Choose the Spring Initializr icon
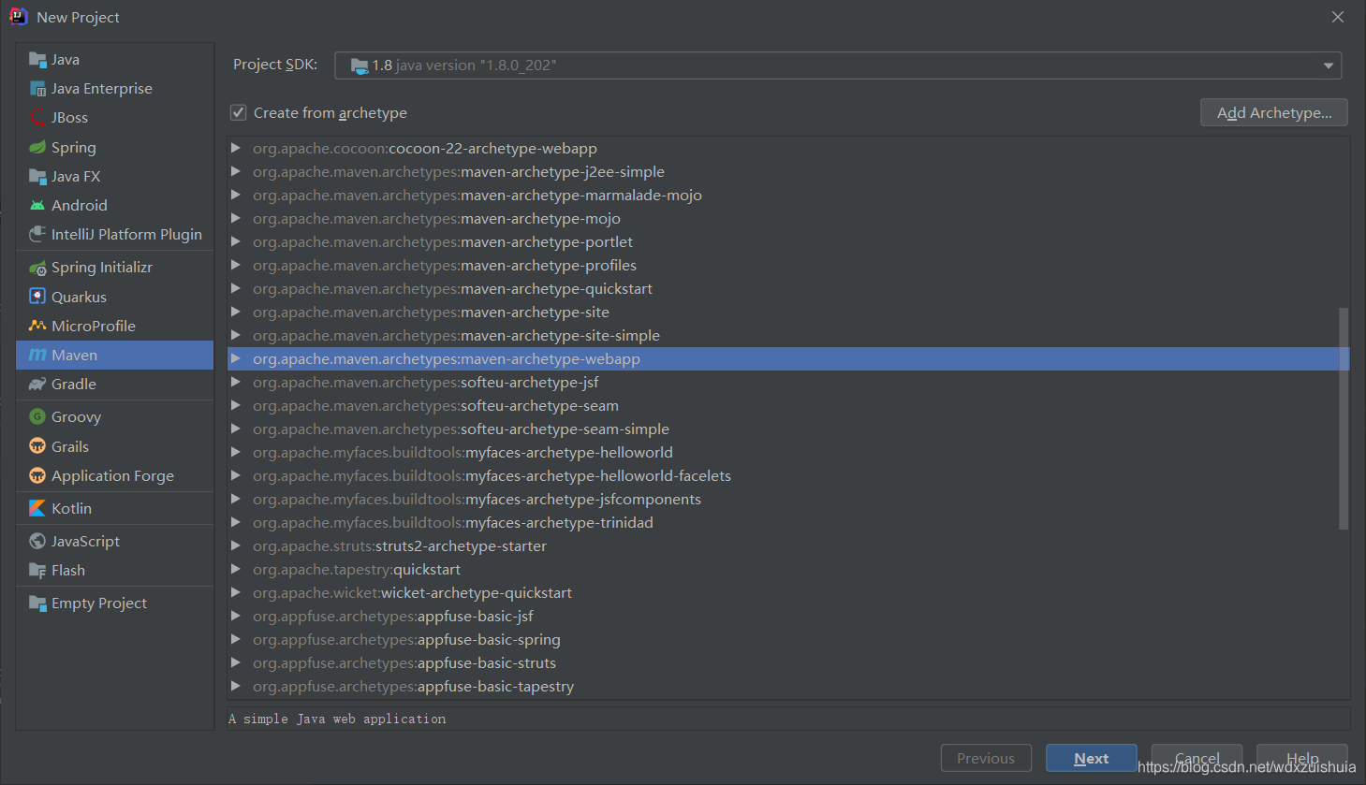This screenshot has width=1366, height=785. [37, 268]
